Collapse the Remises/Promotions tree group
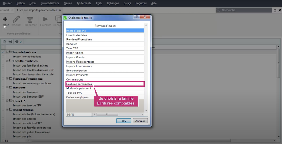 (7, 79)
